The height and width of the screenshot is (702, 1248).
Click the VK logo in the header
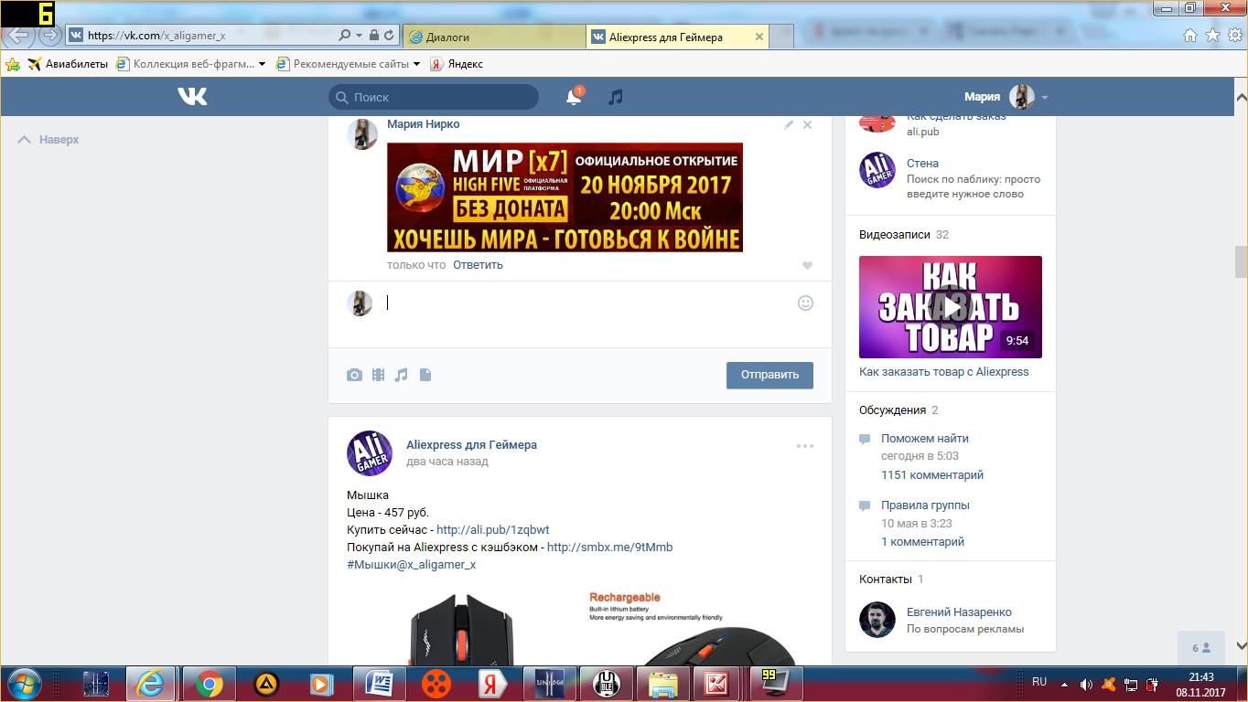(192, 96)
